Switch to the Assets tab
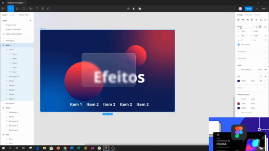 pyautogui.click(x=12, y=15)
